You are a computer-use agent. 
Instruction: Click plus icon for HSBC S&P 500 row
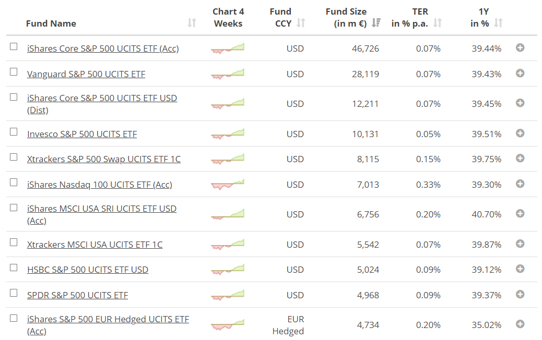coord(520,269)
